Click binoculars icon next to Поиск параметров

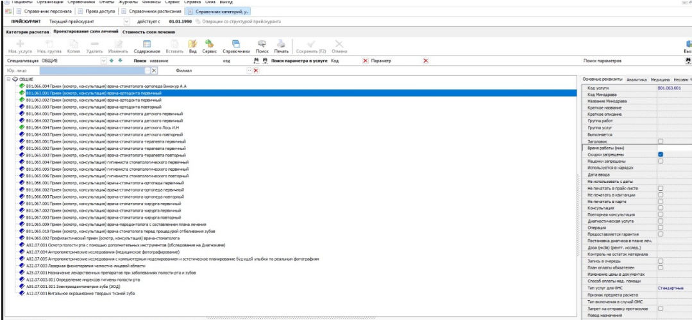tap(688, 60)
